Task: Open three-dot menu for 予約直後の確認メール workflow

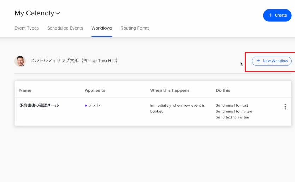Action: [x=285, y=107]
